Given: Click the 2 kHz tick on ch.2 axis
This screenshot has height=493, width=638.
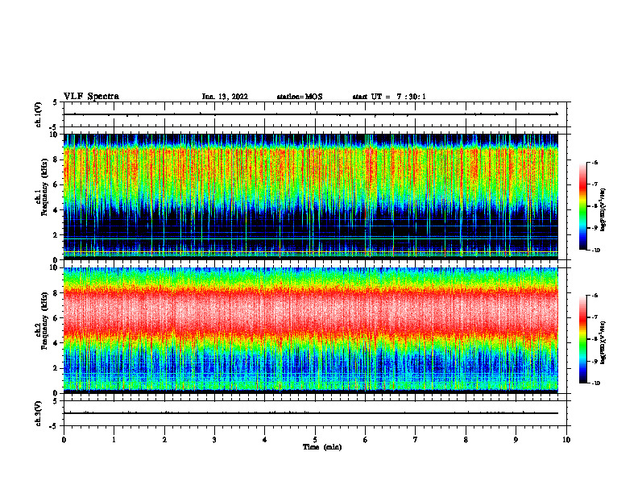Looking at the screenshot, I should tap(56, 368).
